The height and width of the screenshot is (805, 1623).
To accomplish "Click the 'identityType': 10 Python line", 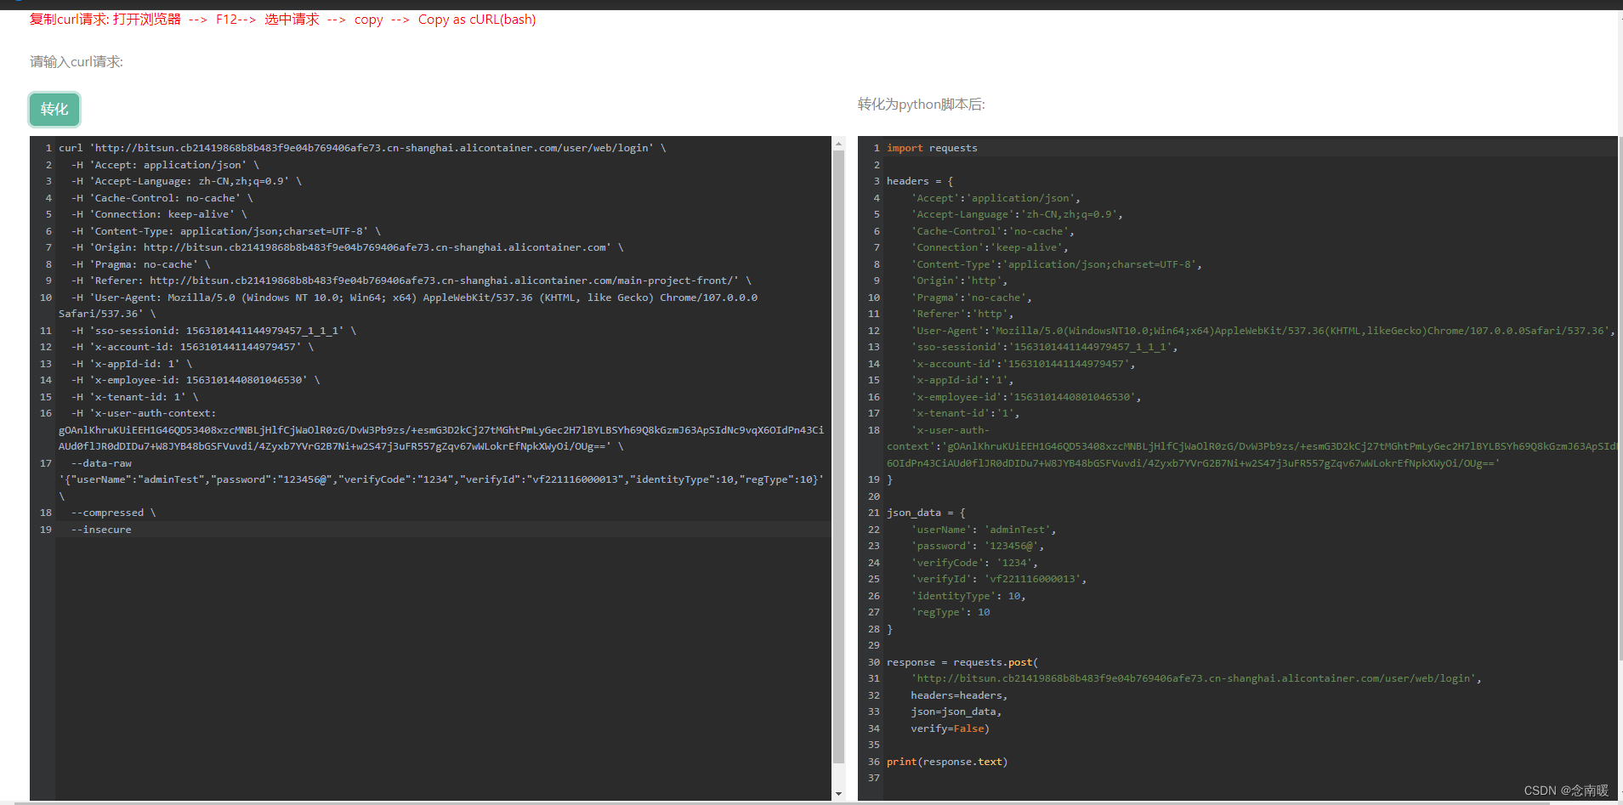I will coord(968,596).
